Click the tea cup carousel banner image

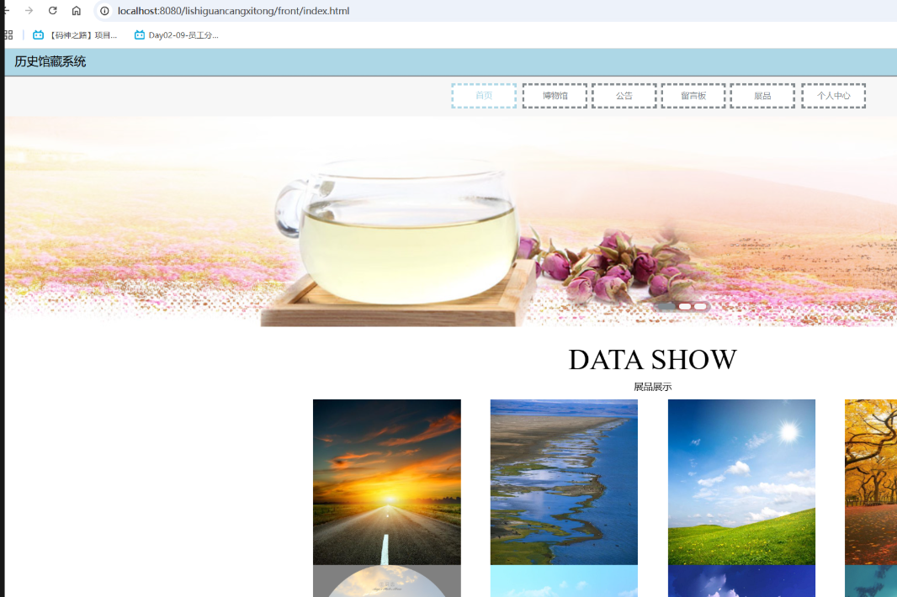(451, 221)
